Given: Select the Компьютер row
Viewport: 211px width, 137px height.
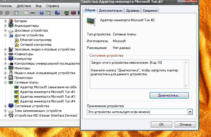Looking at the screenshot, I should click(23, 59).
